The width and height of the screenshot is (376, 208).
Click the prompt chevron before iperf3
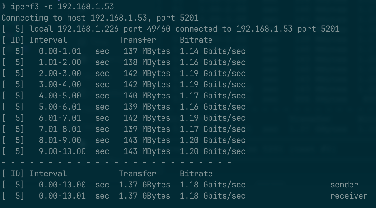(x=4, y=6)
